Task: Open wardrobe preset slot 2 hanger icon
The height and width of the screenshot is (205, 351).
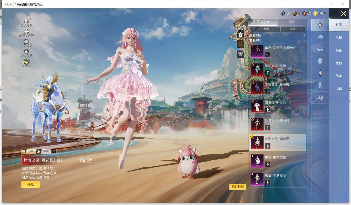Action: point(240,34)
